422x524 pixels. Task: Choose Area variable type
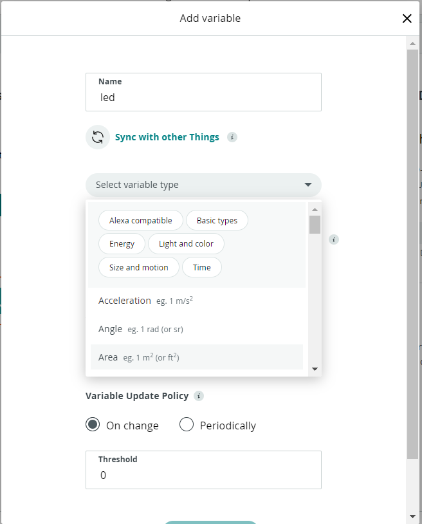tap(108, 357)
